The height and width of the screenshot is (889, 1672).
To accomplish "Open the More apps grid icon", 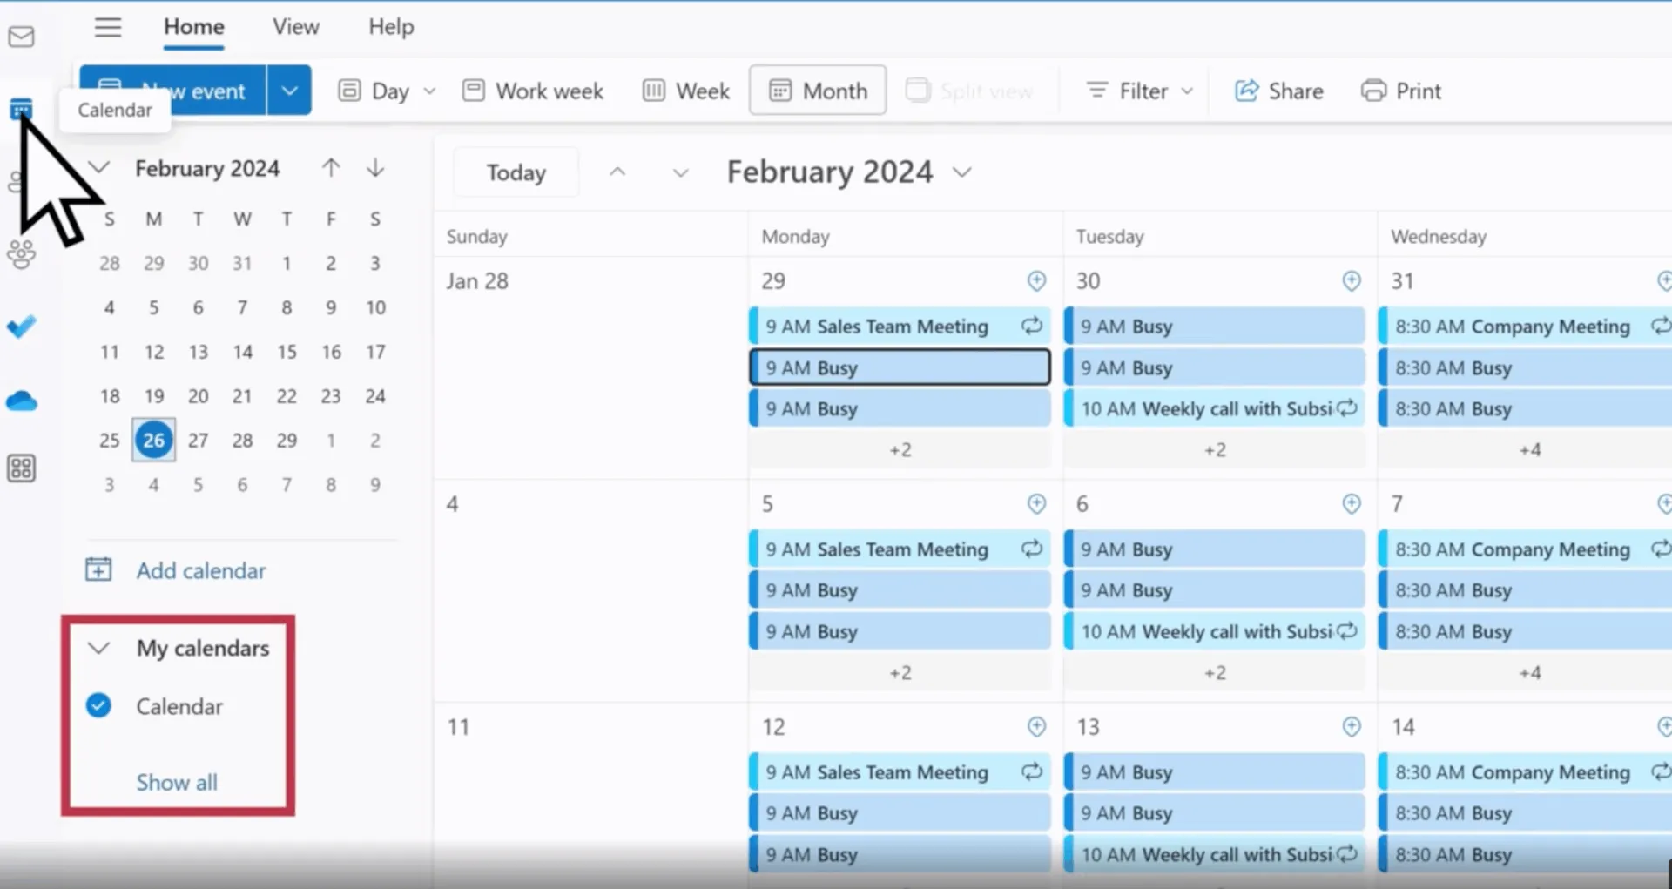I will [x=21, y=468].
